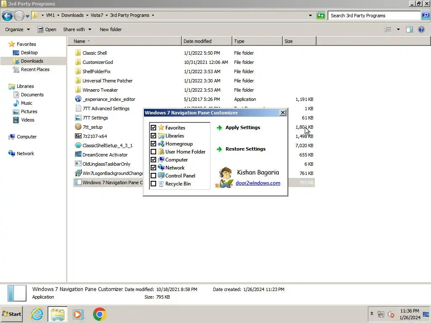Launch Google Chrome from the taskbar
431x323 pixels.
[x=99, y=314]
